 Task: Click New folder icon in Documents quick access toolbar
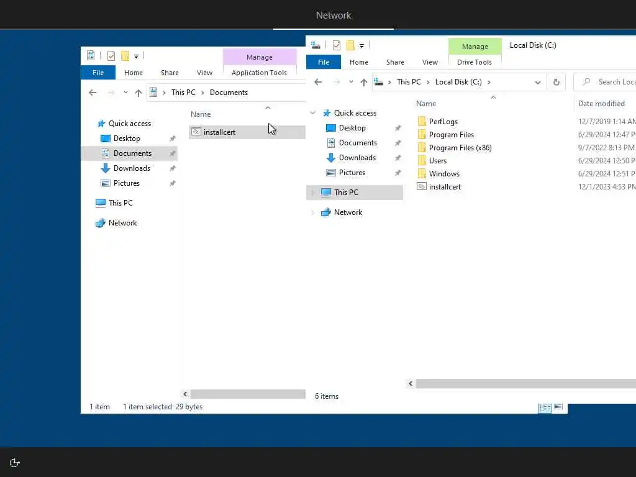[125, 56]
